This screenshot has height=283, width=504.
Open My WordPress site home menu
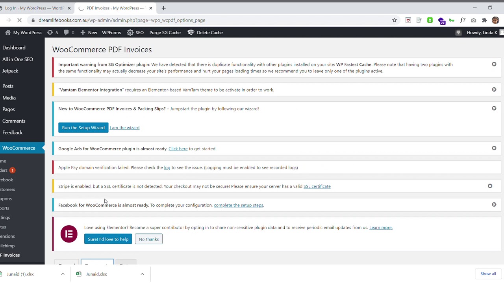23,33
